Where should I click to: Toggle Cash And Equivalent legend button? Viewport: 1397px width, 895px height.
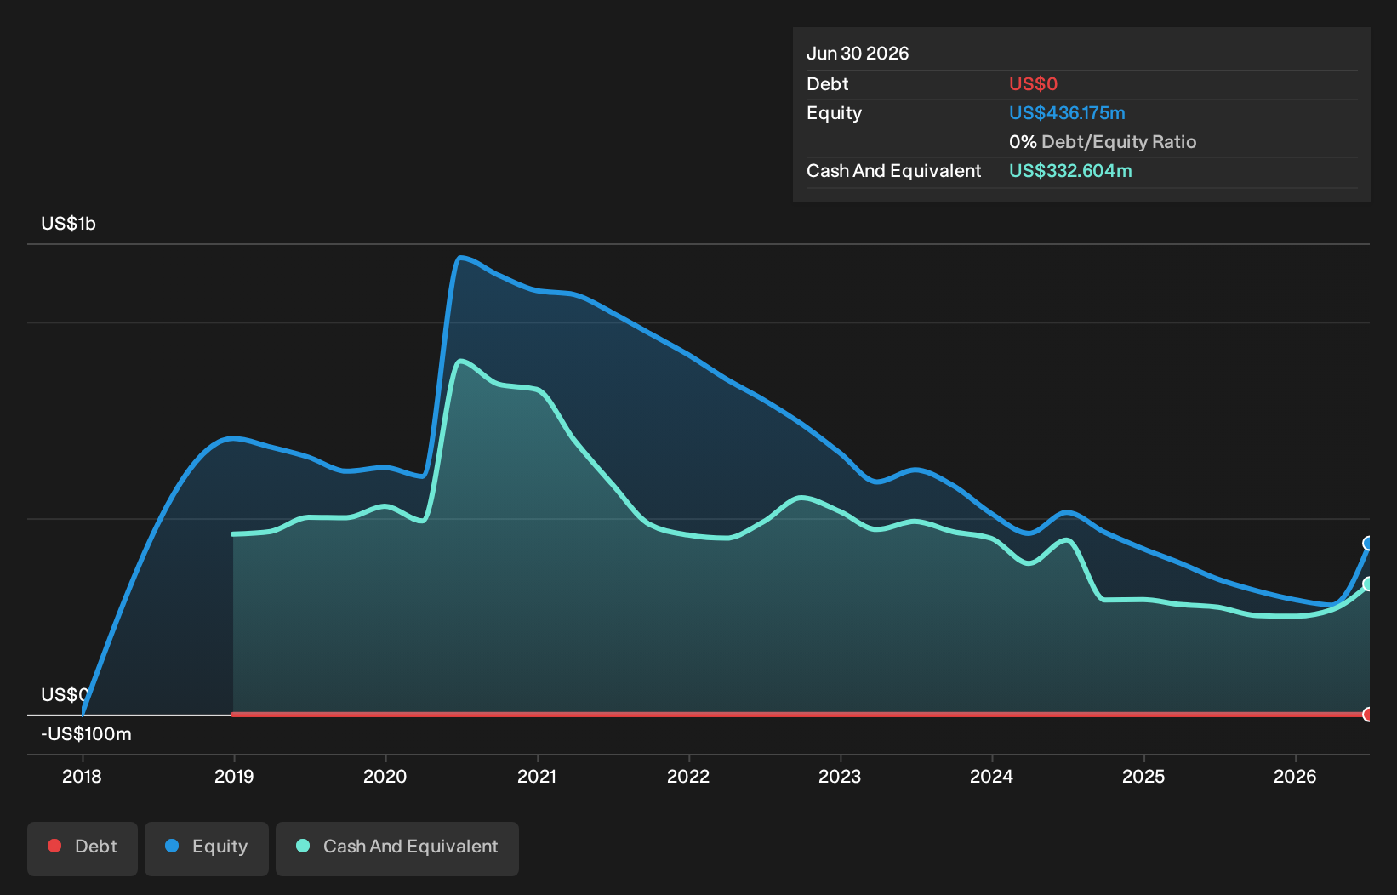[397, 848]
